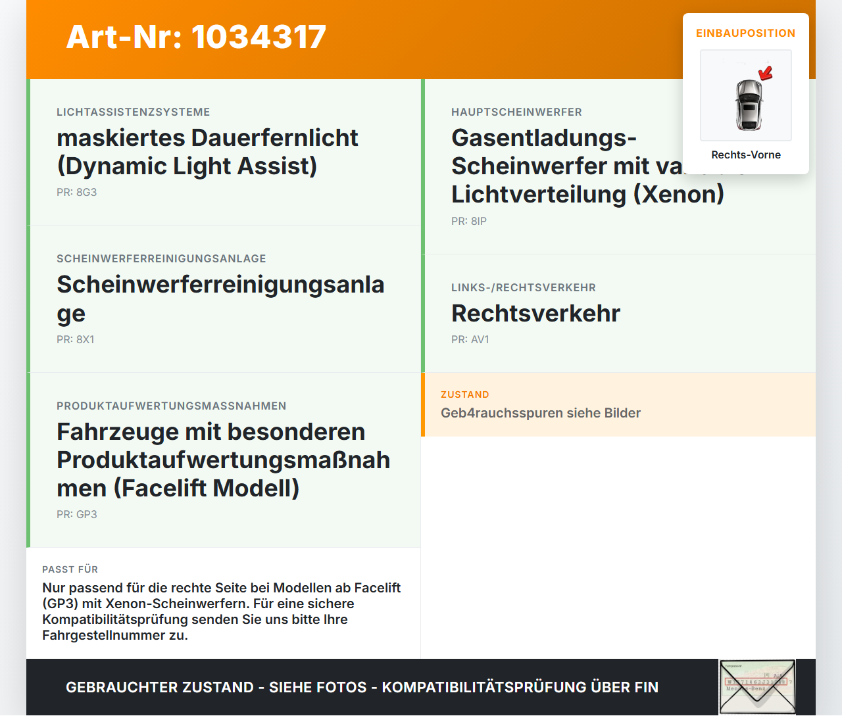Screen dimensions: 842x716
Task: Click the Scheinwerferreinigungsanlage heading text
Action: coord(220,298)
